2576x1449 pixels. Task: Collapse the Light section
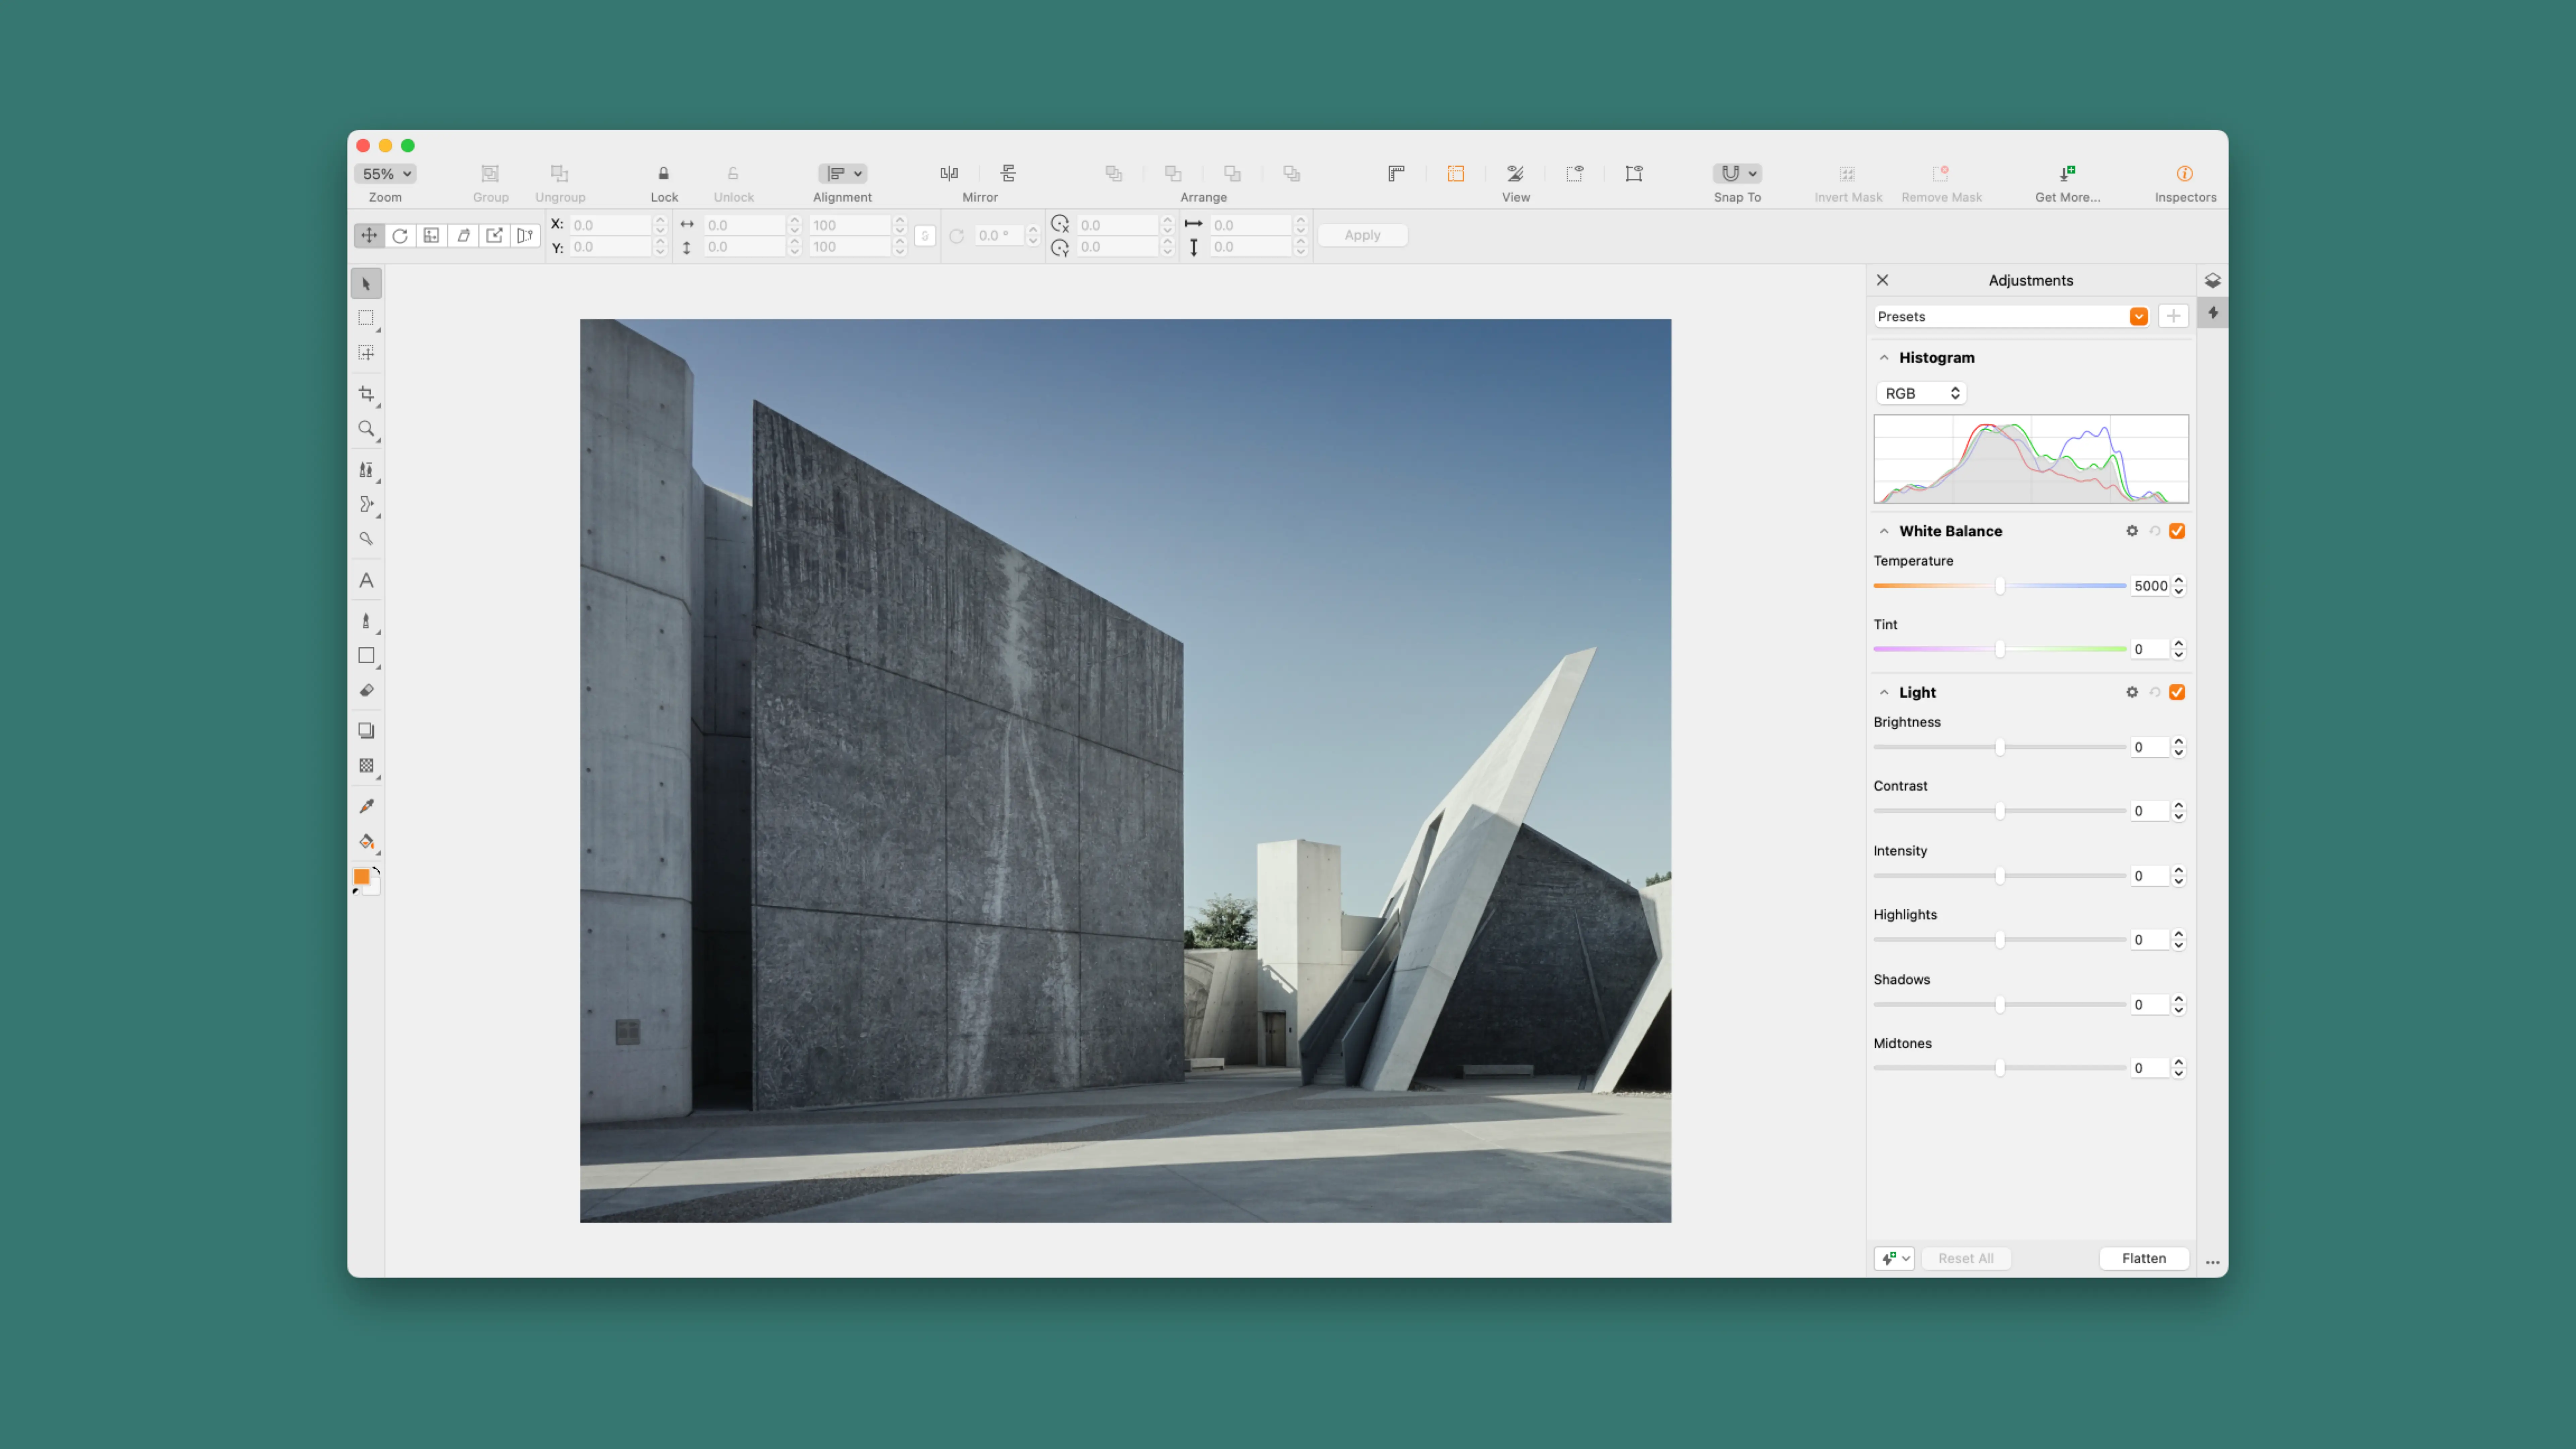pos(1884,692)
